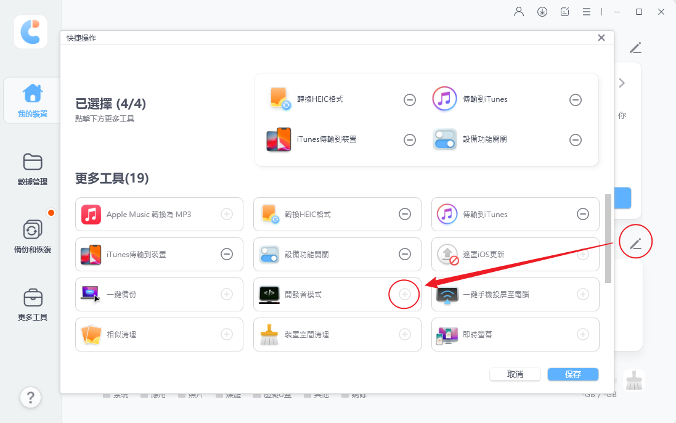This screenshot has height=423, width=676.
Task: Click the 一鍵備份 laptop icon
Action: (x=91, y=295)
